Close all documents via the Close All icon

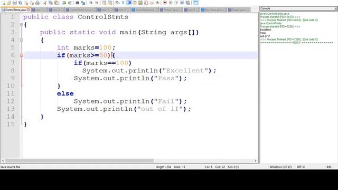32,3
